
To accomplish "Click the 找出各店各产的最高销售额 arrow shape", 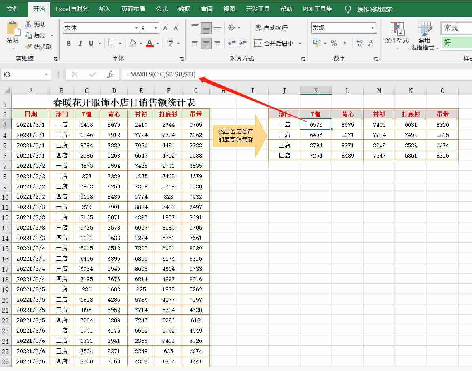I will 240,135.
